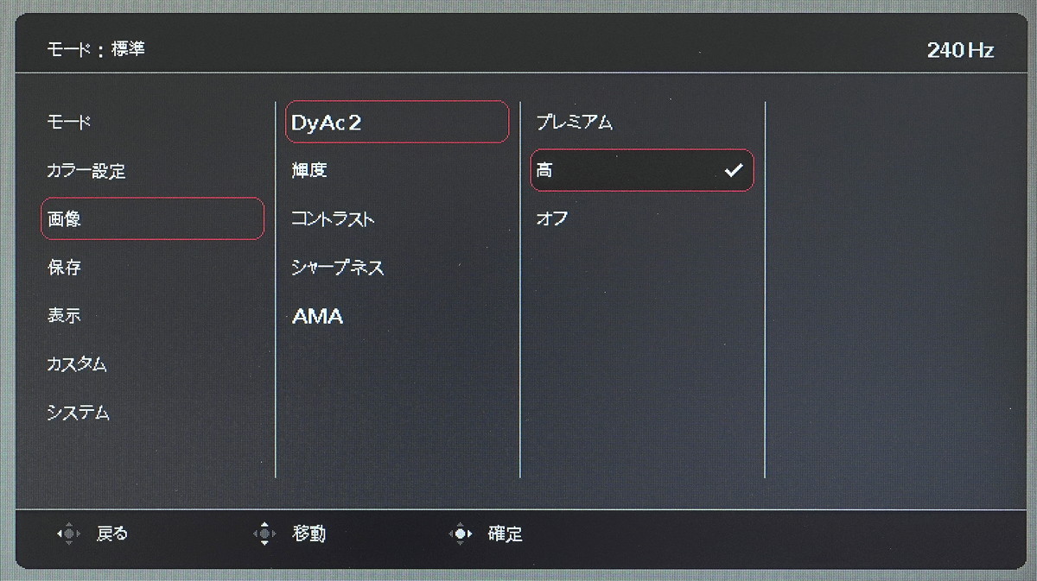Click the 戻る label in footer

coord(111,534)
